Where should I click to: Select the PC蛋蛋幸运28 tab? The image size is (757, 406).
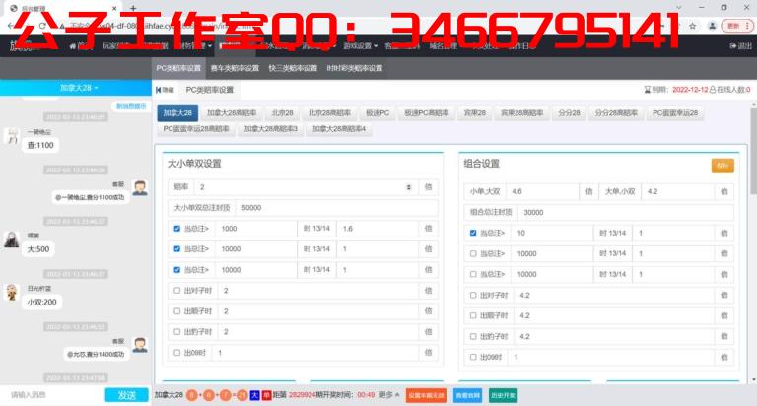(x=675, y=113)
